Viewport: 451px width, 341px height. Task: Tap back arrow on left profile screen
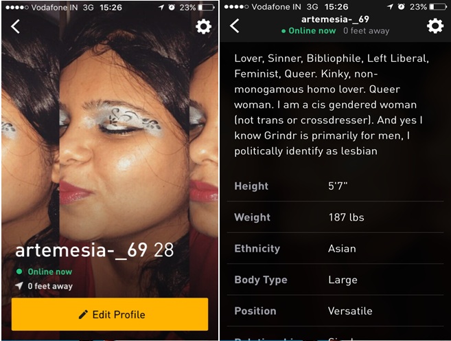click(16, 27)
